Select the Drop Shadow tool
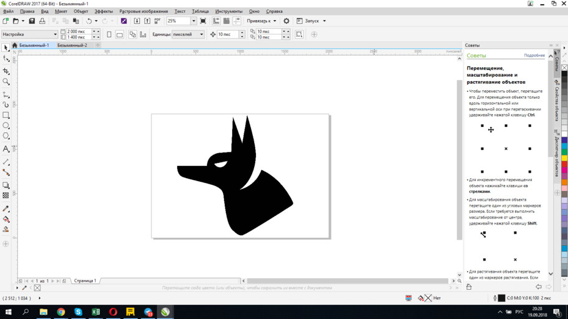Screen dimensions: 568x319 click(x=5, y=185)
